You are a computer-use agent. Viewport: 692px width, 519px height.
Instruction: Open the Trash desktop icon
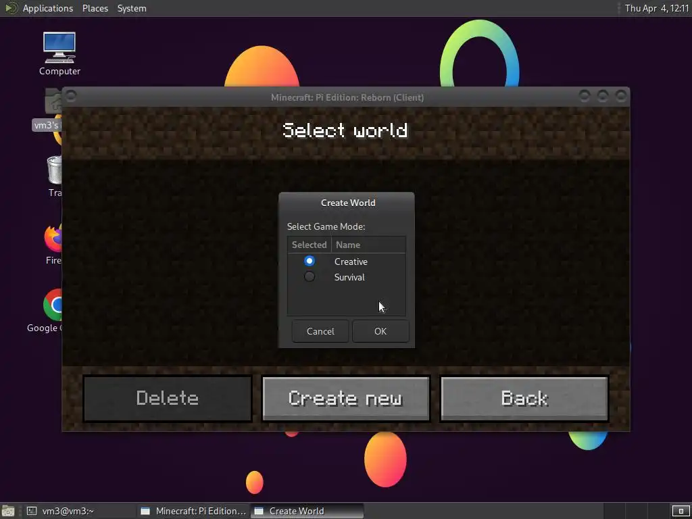point(55,176)
